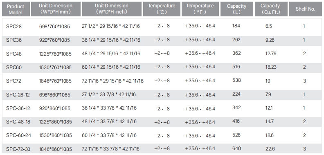Select the SPC28 capacity 6.5 value

point(269,26)
